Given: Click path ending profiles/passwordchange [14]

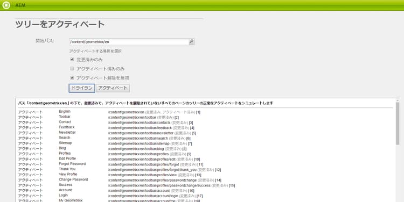Looking at the screenshot, I should [165, 181].
